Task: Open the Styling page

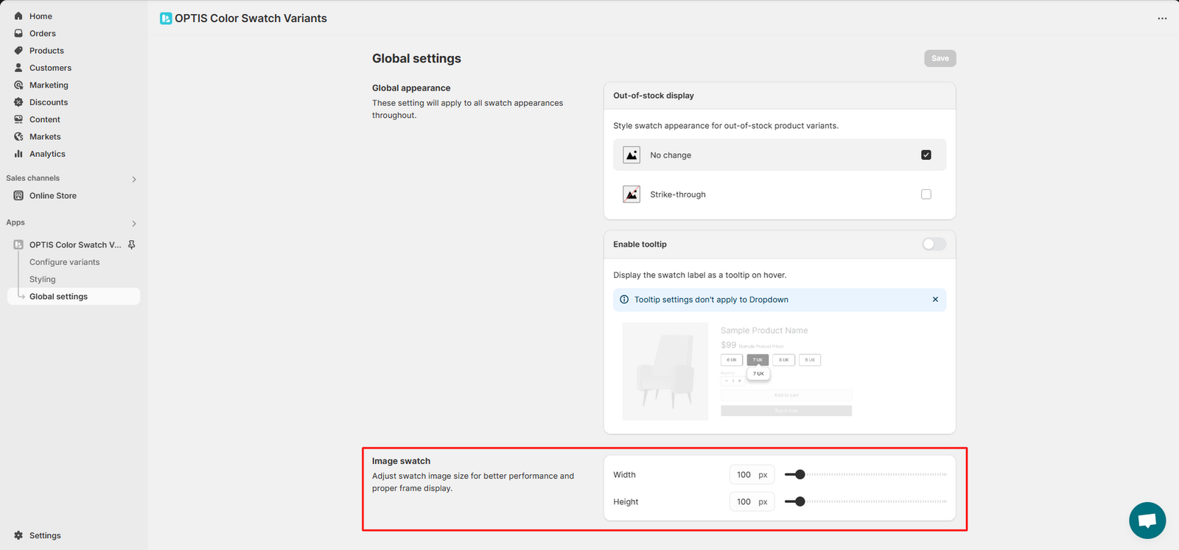Action: tap(43, 279)
